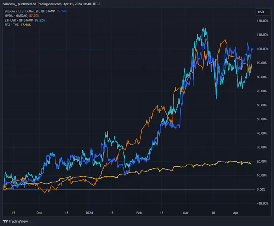Screen dimensions: 274x226
Task: Click the TradingView logo icon
Action: pyautogui.click(x=5, y=221)
